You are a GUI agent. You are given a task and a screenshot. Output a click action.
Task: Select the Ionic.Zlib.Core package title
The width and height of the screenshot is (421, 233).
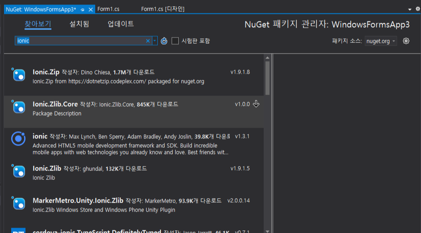pyautogui.click(x=55, y=104)
